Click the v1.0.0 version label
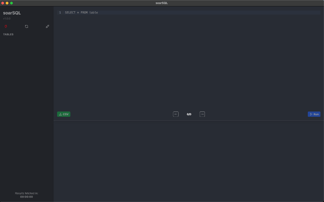 7,19
